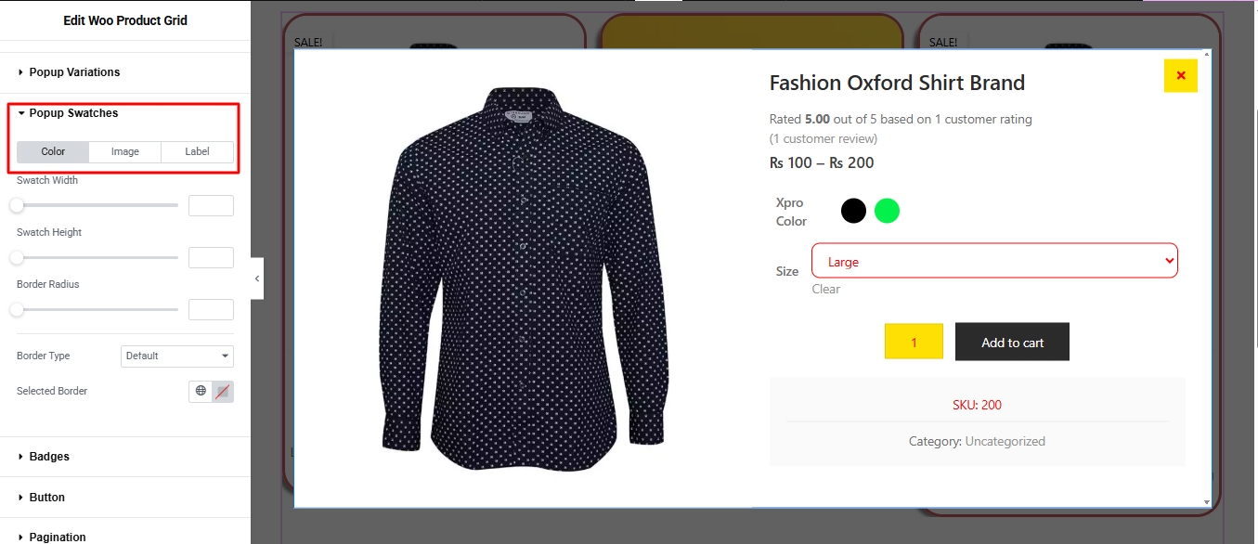Switch to the Label swatch tab
Image resolution: width=1258 pixels, height=544 pixels.
pos(197,152)
